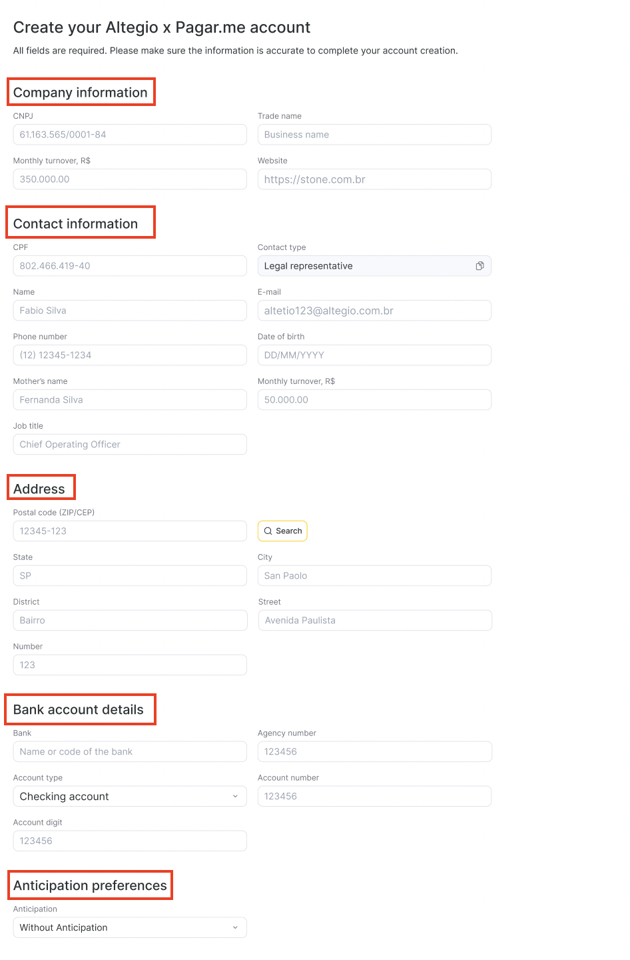Click the Checking account dropdown chevron

[235, 797]
